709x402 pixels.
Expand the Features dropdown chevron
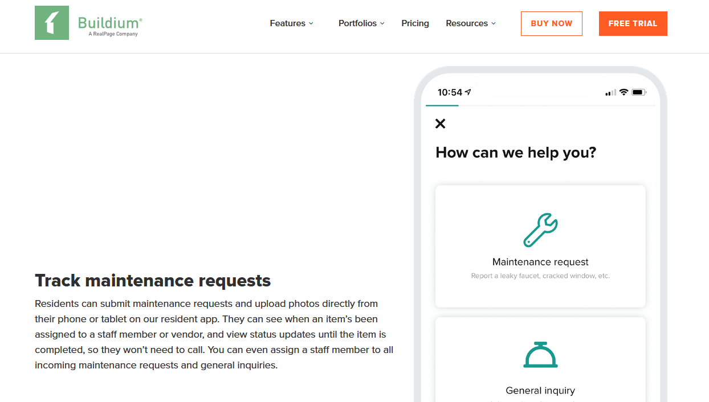coord(311,23)
